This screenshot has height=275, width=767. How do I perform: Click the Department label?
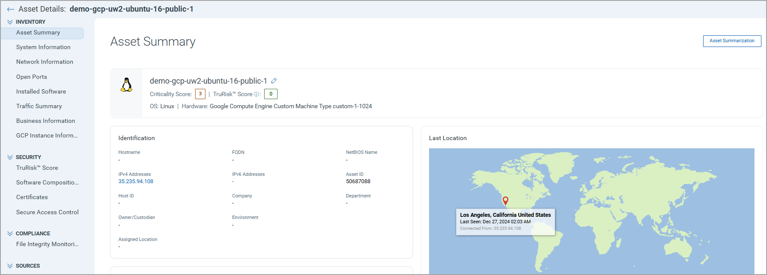coord(358,196)
